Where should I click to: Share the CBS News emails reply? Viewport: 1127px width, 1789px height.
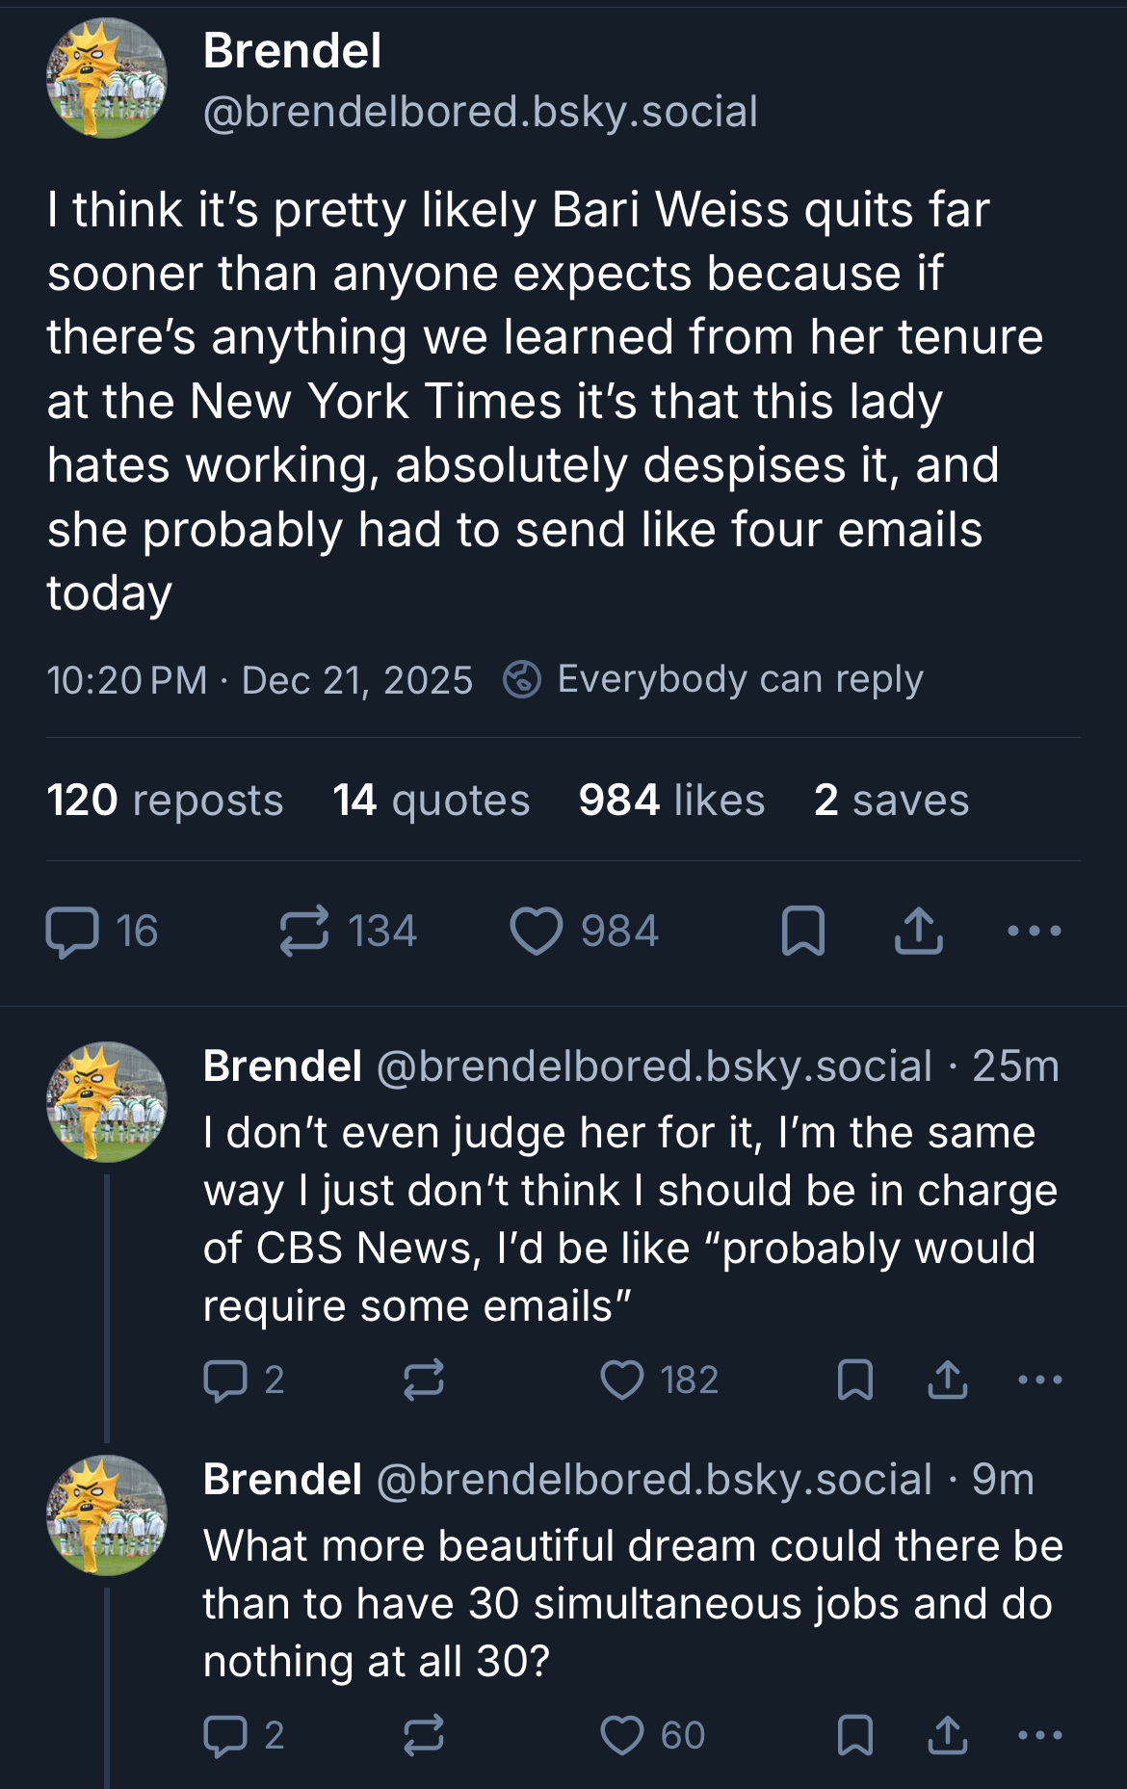(948, 1380)
